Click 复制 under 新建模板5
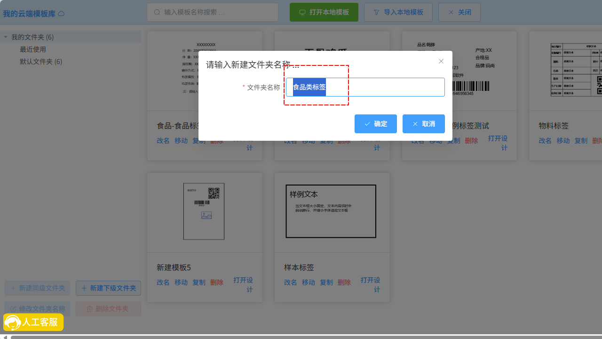The image size is (602, 339). (199, 282)
